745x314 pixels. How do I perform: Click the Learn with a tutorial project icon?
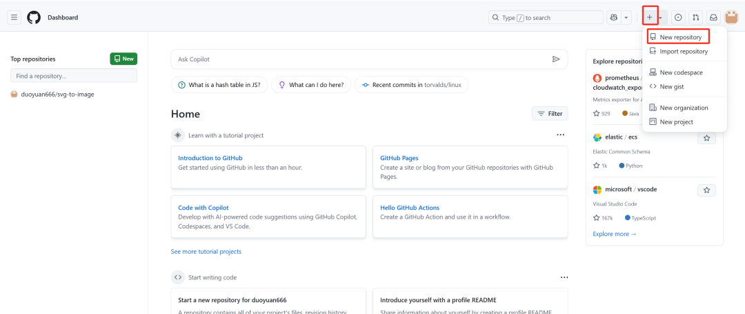178,135
